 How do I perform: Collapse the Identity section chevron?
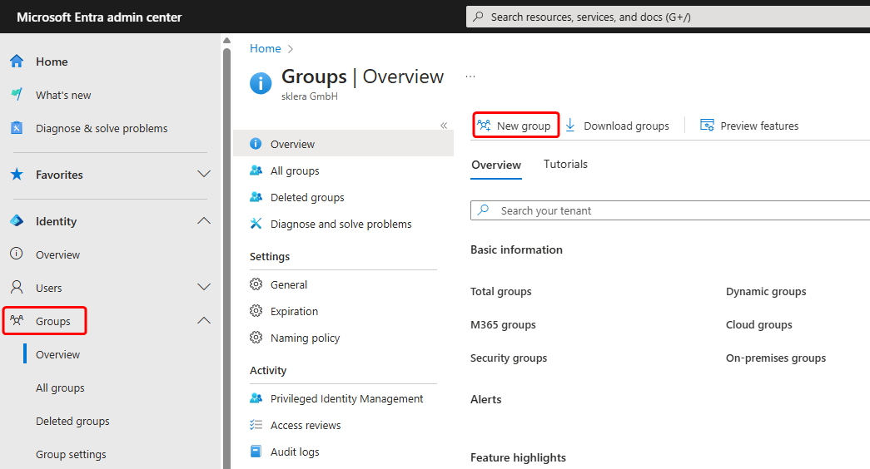pos(204,220)
